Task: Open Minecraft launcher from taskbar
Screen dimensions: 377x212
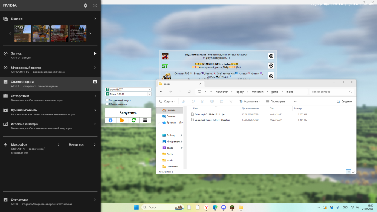Action: point(232,207)
